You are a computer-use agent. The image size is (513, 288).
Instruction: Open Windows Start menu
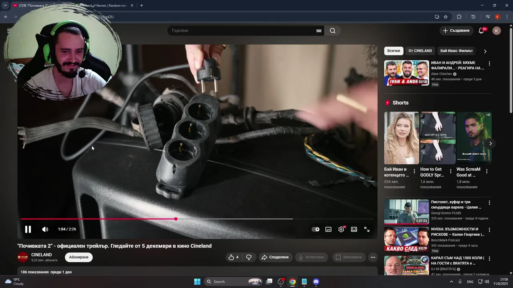(197, 282)
